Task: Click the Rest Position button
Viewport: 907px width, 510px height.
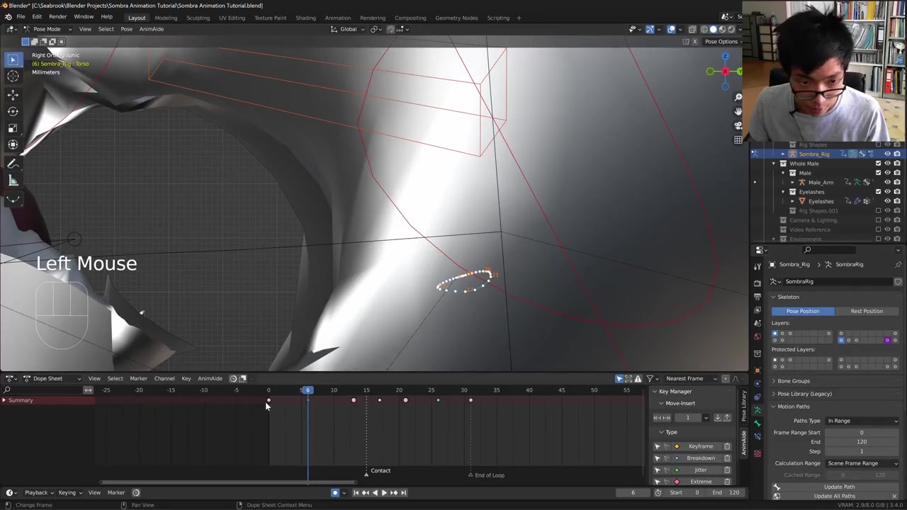Action: [x=866, y=311]
